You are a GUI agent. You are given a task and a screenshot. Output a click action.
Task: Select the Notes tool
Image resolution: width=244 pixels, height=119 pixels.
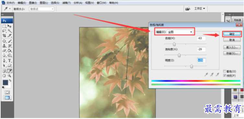click(4, 71)
